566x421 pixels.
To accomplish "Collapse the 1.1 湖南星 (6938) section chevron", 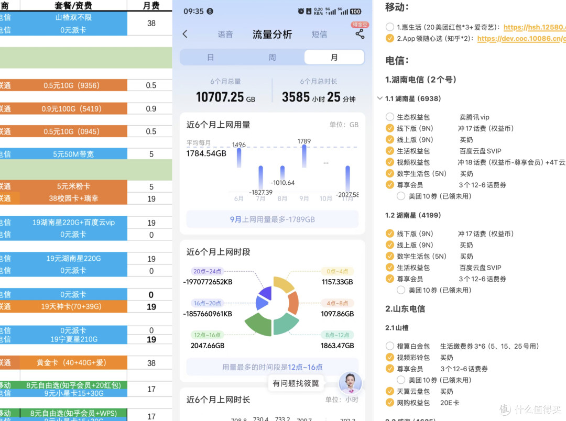I will click(379, 98).
